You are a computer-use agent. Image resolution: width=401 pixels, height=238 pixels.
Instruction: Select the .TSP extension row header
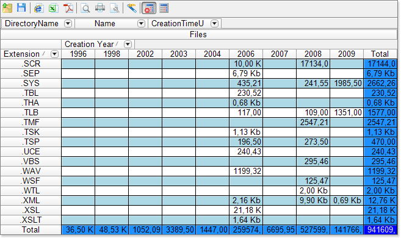coord(31,142)
